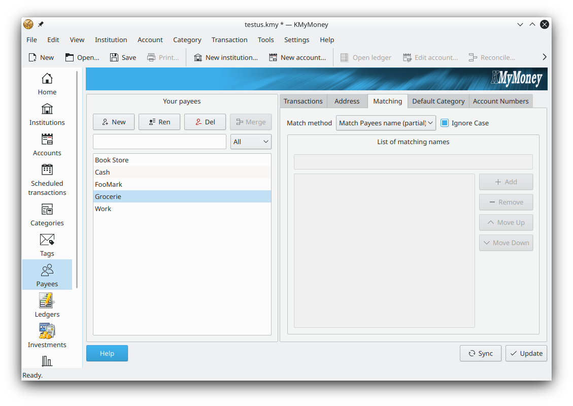Open the All payee filter dropdown
Viewport: 573px width, 406px height.
pos(251,142)
